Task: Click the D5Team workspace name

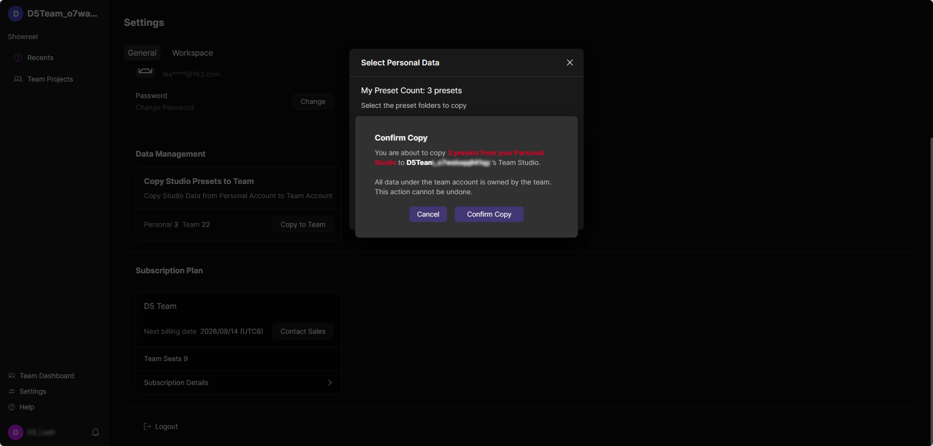Action: 62,14
